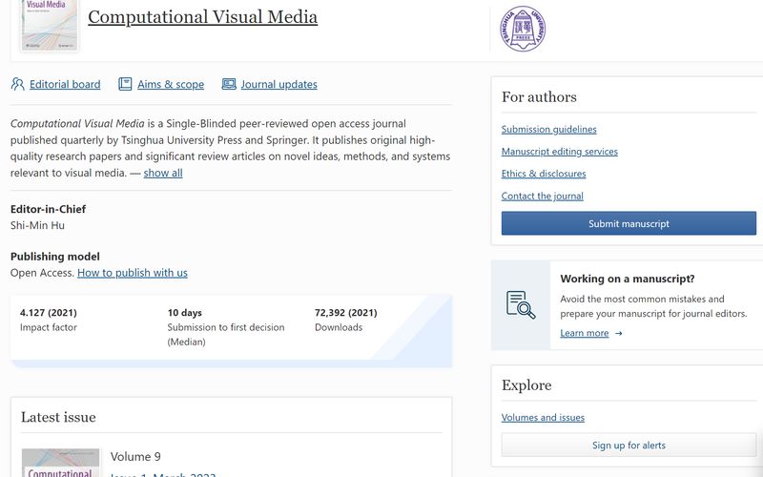The height and width of the screenshot is (477, 763).
Task: Click the manuscript magnifier icon
Action: click(521, 304)
